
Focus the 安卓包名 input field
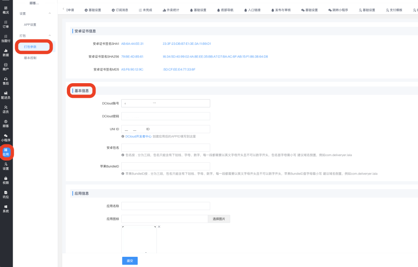pyautogui.click(x=166, y=148)
